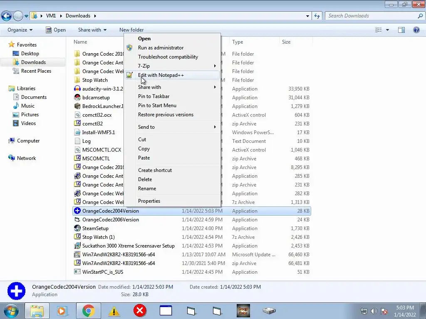Click the Forward navigation arrow
The image size is (426, 319).
(x=18, y=16)
